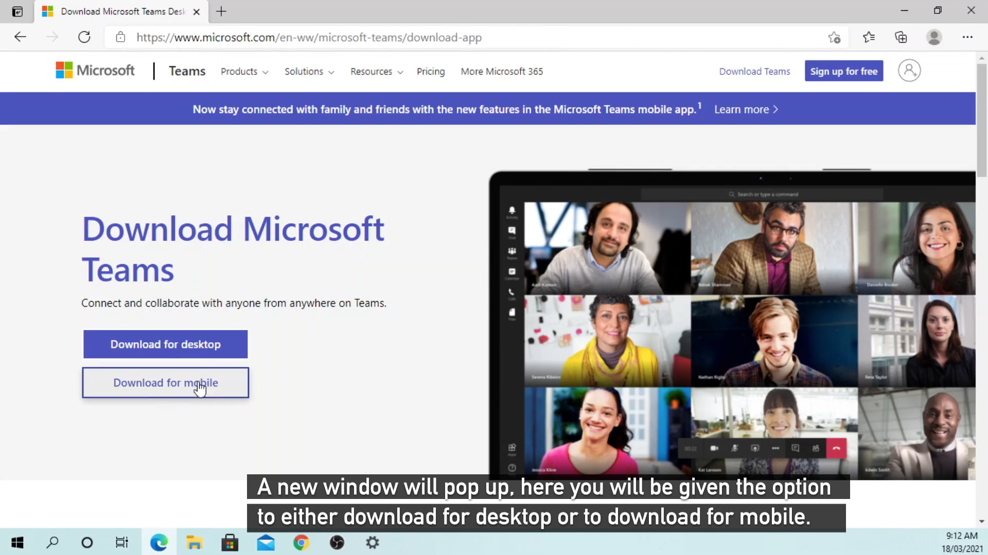
Task: Click the Sign up for free button
Action: (x=844, y=71)
